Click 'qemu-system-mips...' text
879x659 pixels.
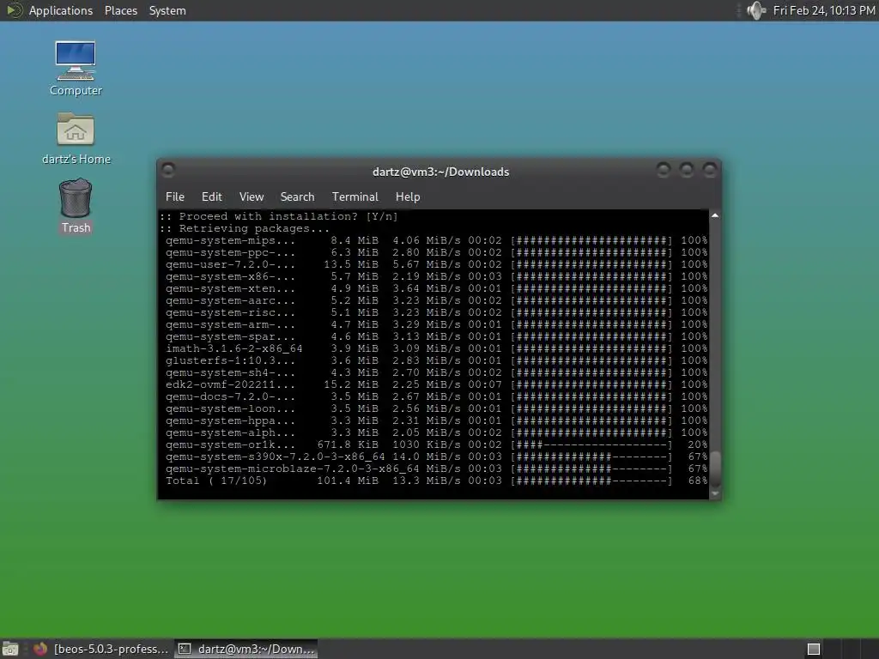[230, 240]
